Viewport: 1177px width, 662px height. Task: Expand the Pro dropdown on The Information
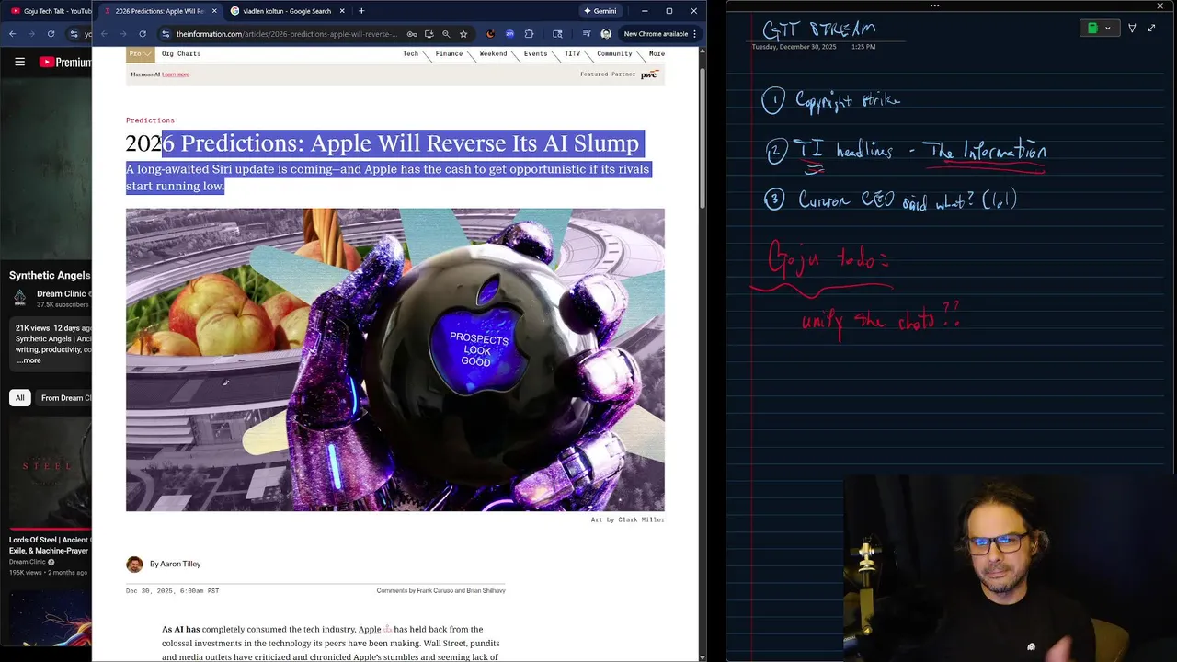140,53
